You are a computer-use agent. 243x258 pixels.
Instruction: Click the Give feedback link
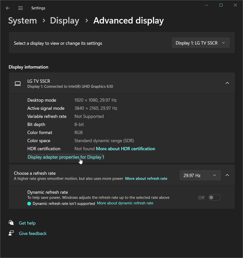tap(33, 233)
